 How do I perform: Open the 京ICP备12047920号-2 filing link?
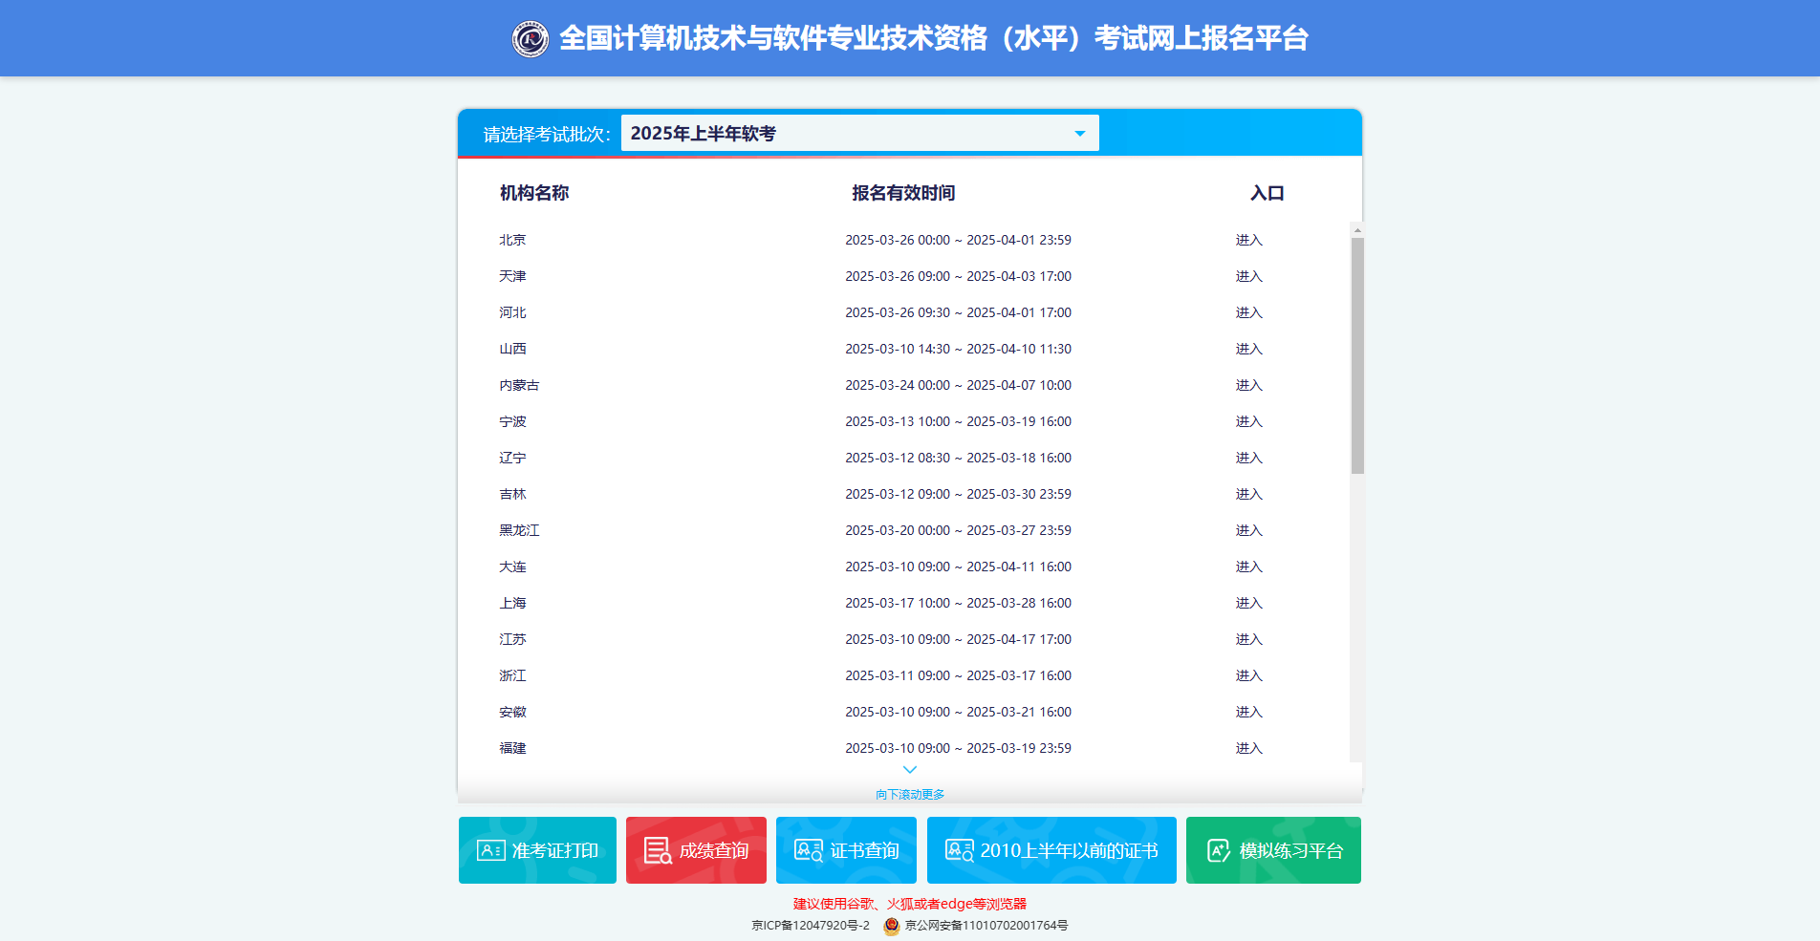click(x=811, y=924)
